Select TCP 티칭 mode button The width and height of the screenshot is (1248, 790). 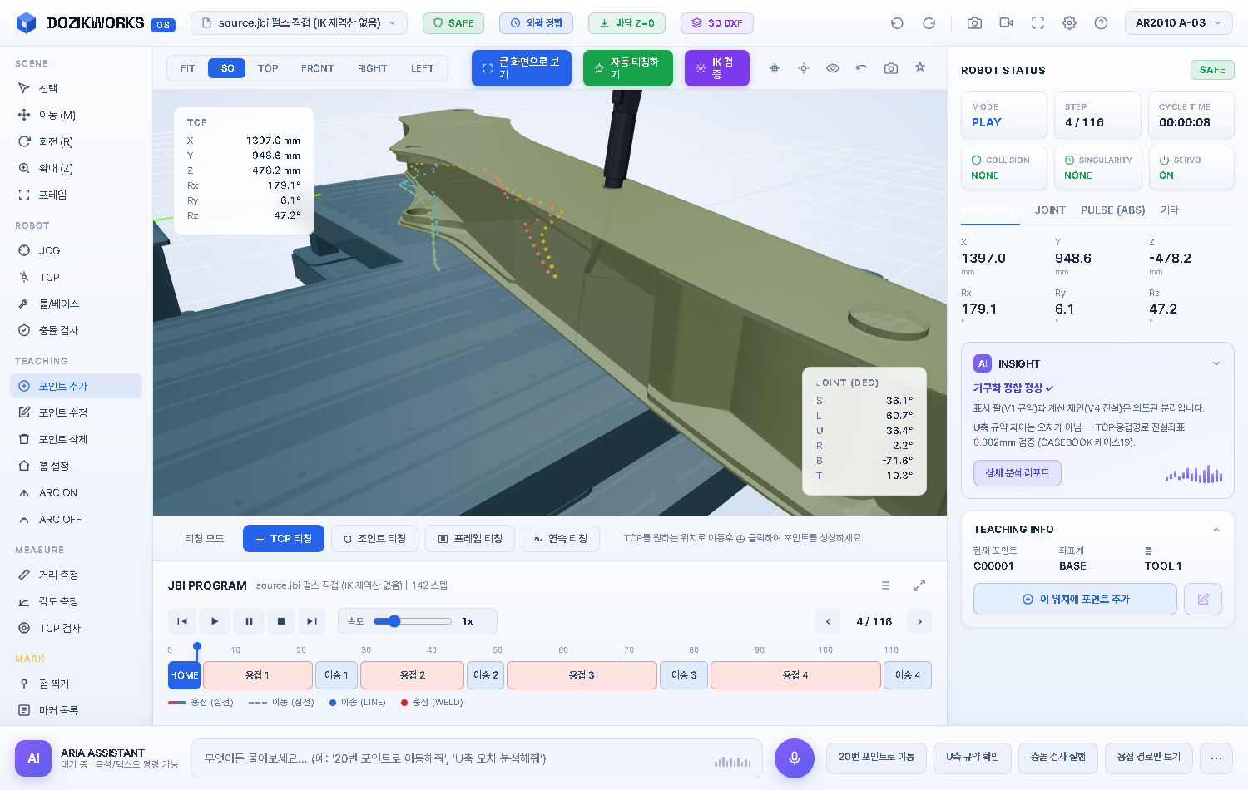coord(284,539)
